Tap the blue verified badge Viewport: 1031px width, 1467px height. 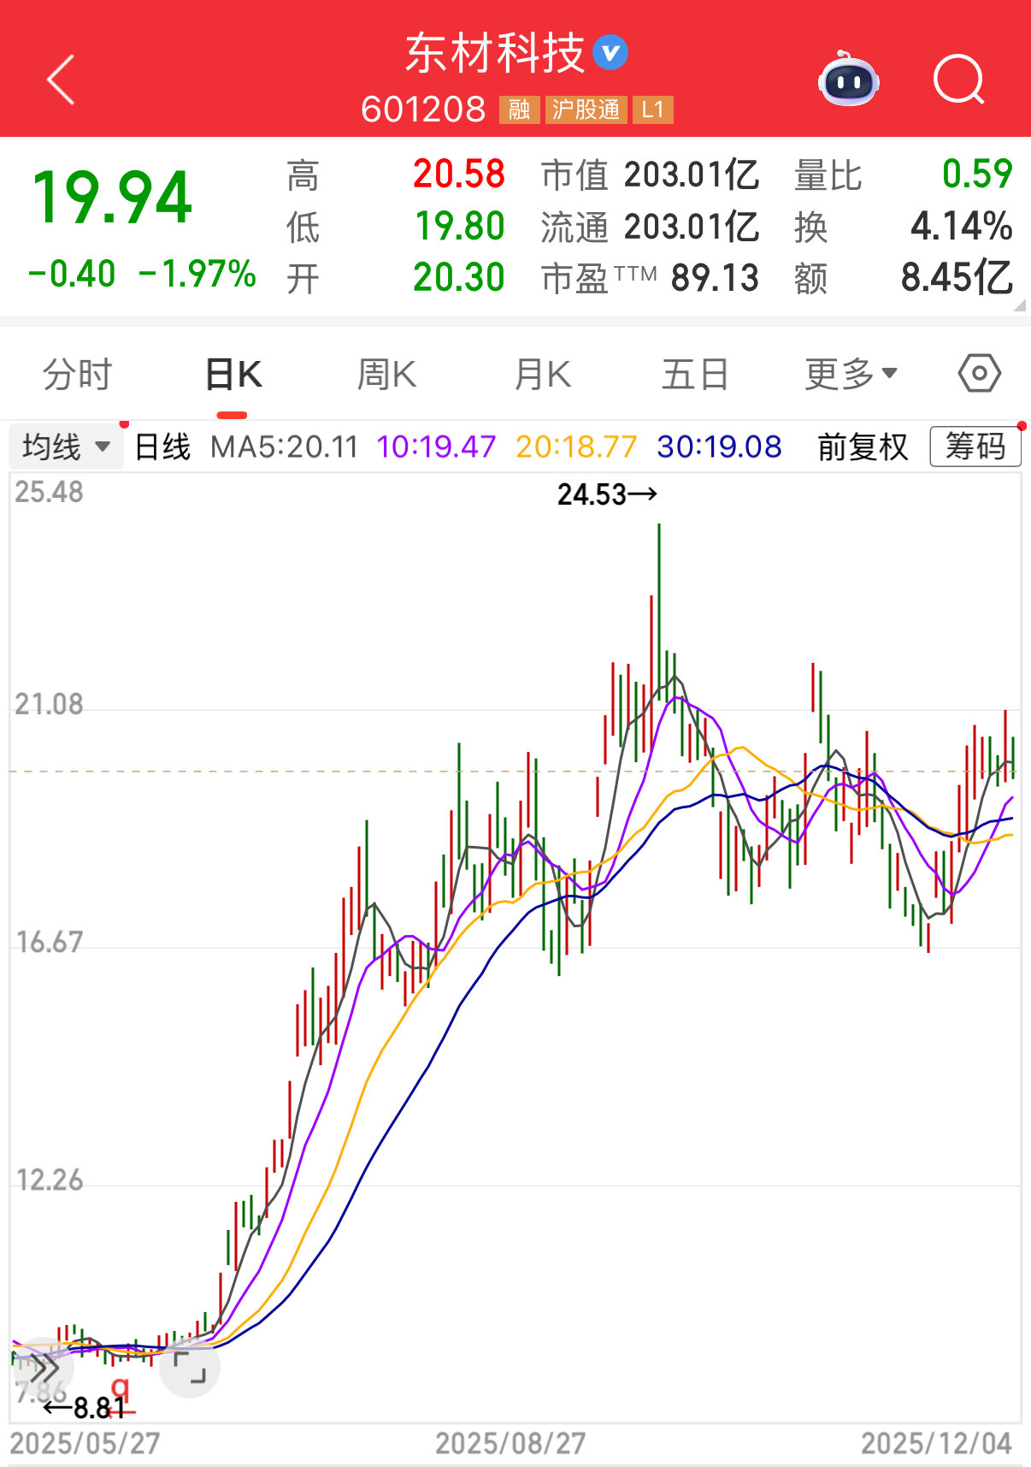(610, 53)
